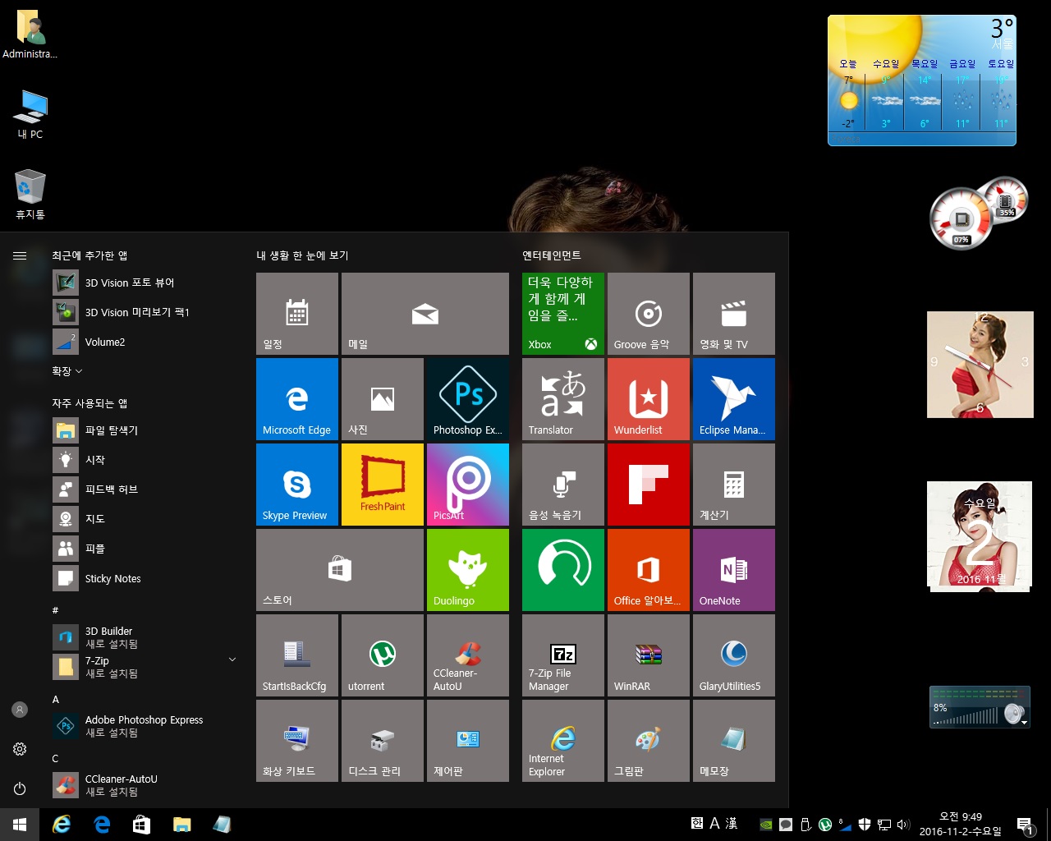Toggle the Start hamburger menu

[20, 255]
